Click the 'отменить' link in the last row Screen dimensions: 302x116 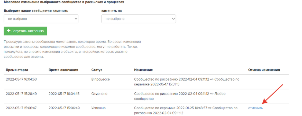point(255,108)
